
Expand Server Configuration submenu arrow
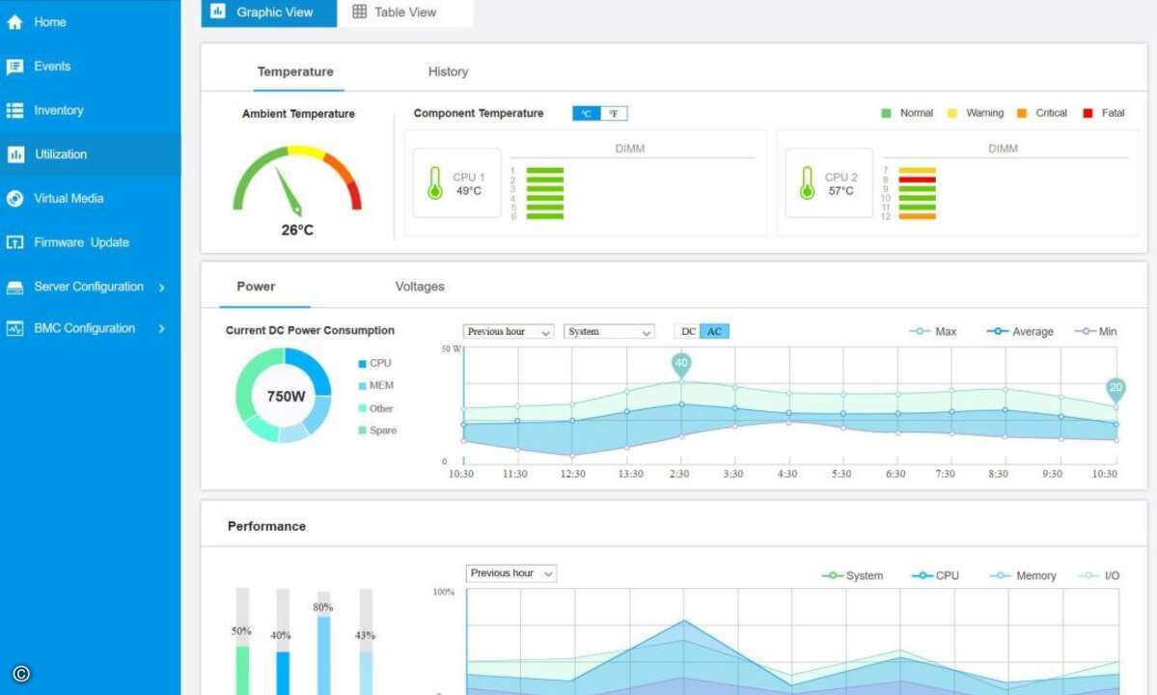[x=161, y=287]
